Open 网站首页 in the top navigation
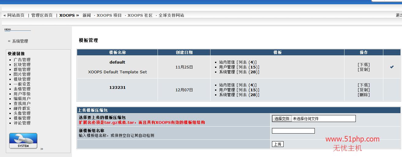This screenshot has width=402, height=157. [x=16, y=15]
